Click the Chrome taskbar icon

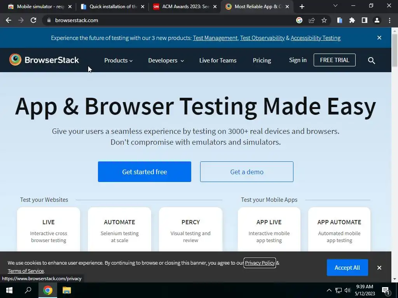point(48,290)
